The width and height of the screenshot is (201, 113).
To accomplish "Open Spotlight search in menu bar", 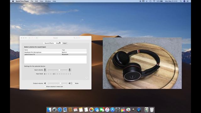I will click(x=181, y=1).
